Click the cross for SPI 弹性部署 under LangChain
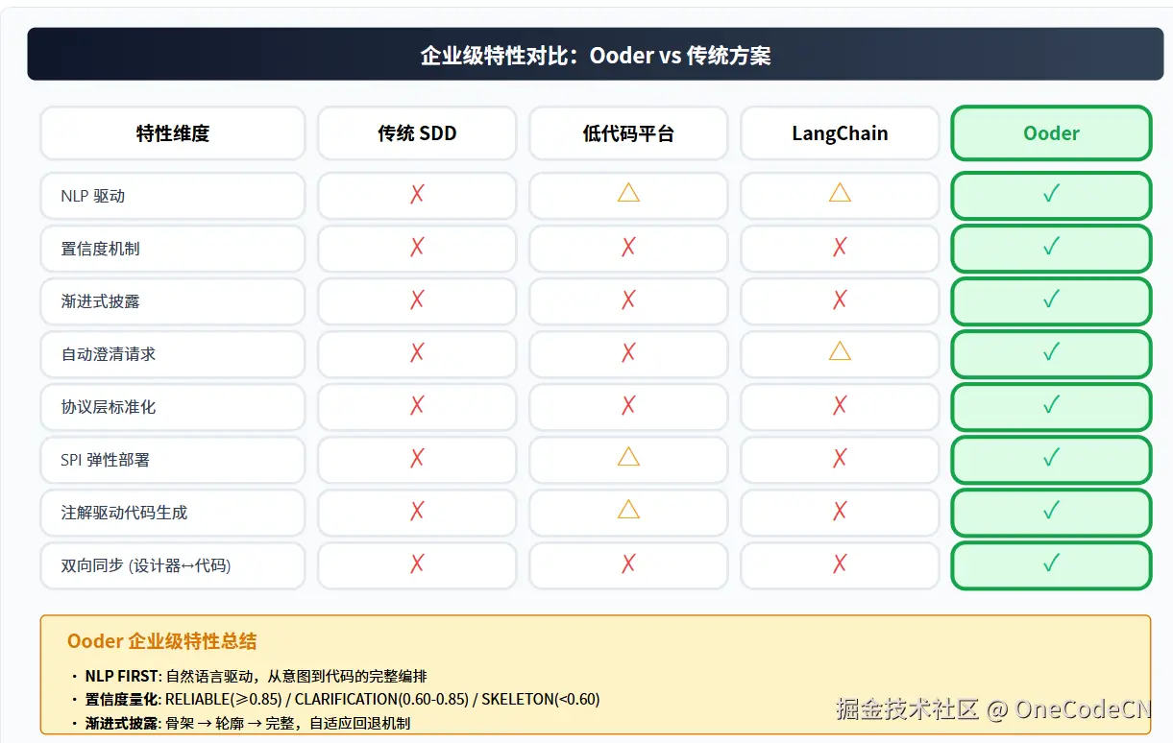This screenshot has height=743, width=1173. click(840, 459)
